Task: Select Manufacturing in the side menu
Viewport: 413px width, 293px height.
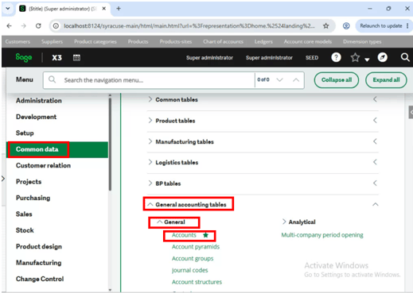Action: (x=38, y=263)
